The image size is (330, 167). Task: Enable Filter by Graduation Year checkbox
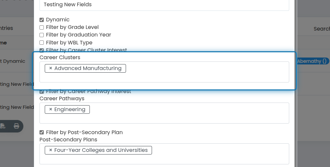click(42, 35)
